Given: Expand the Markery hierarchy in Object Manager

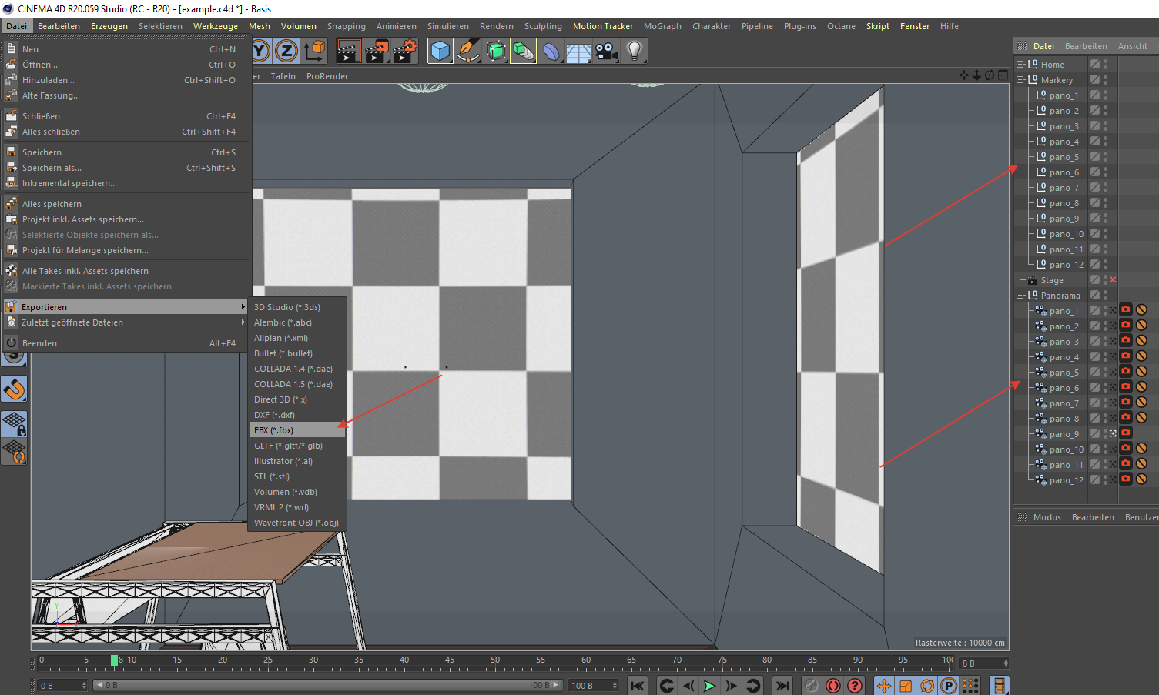Looking at the screenshot, I should pos(1020,79).
